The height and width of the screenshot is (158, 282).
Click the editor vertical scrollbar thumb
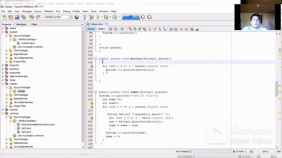click(277, 89)
